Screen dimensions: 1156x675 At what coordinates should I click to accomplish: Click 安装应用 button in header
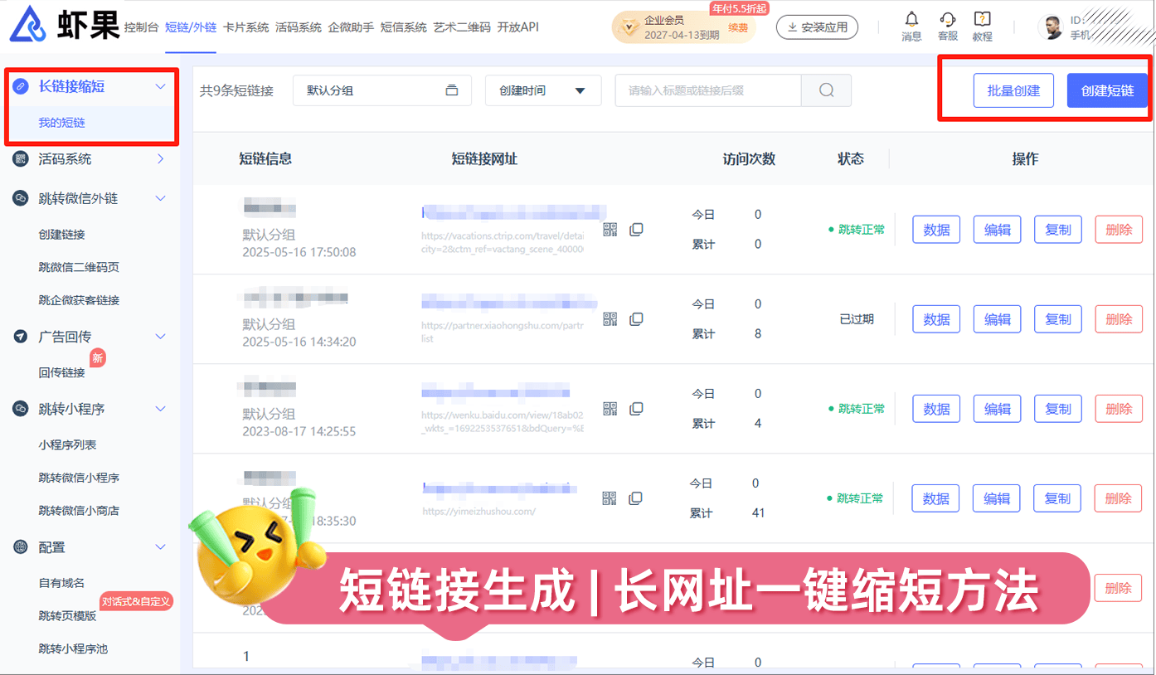pos(816,27)
